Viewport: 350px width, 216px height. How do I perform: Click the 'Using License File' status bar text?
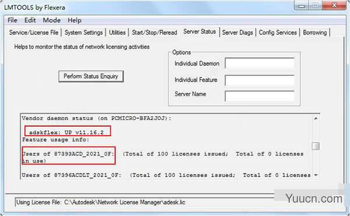pos(101,202)
